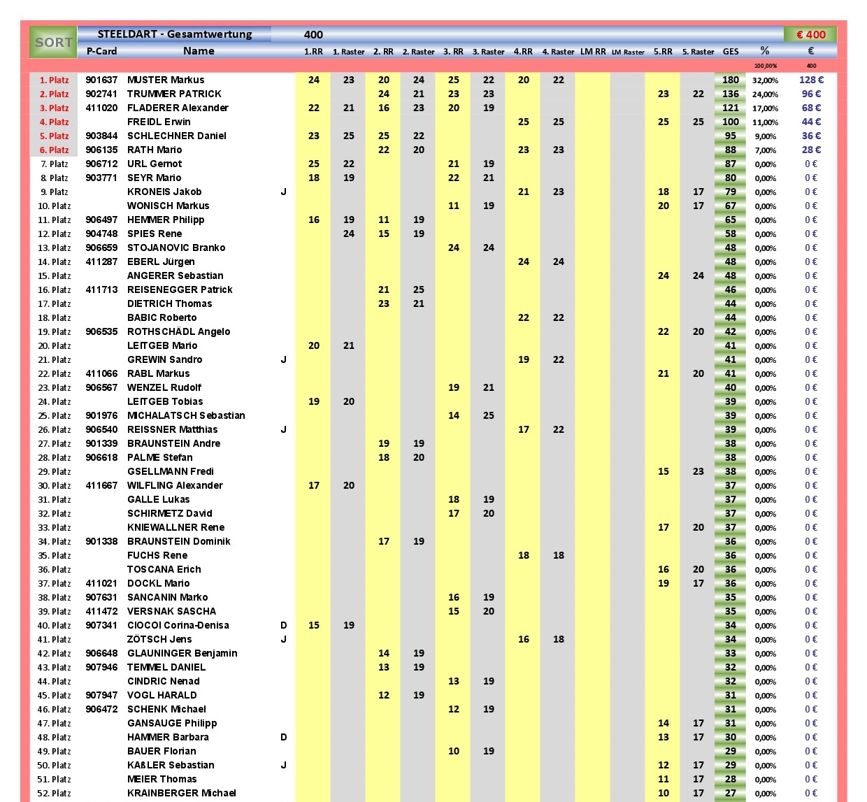This screenshot has width=867, height=802.
Task: Select the GES total 180 cell
Action: tap(731, 80)
